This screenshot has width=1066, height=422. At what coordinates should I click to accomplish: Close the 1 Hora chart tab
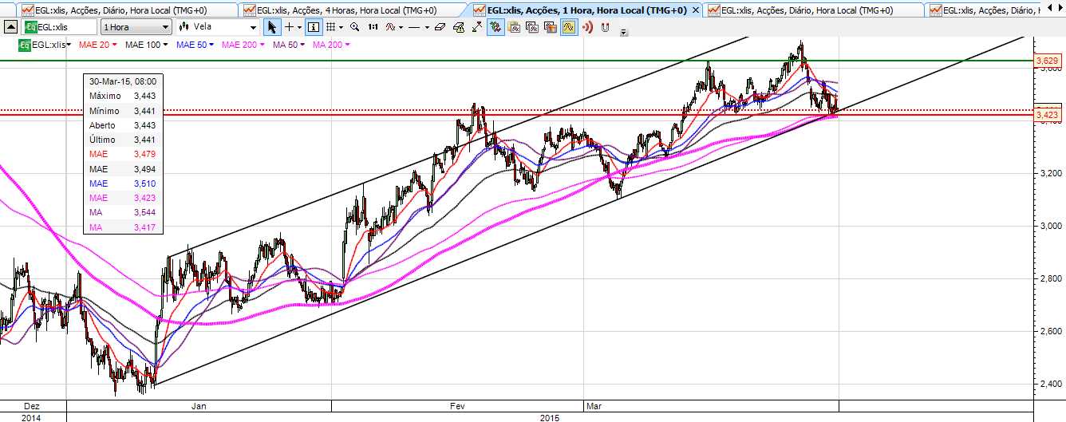(x=695, y=10)
